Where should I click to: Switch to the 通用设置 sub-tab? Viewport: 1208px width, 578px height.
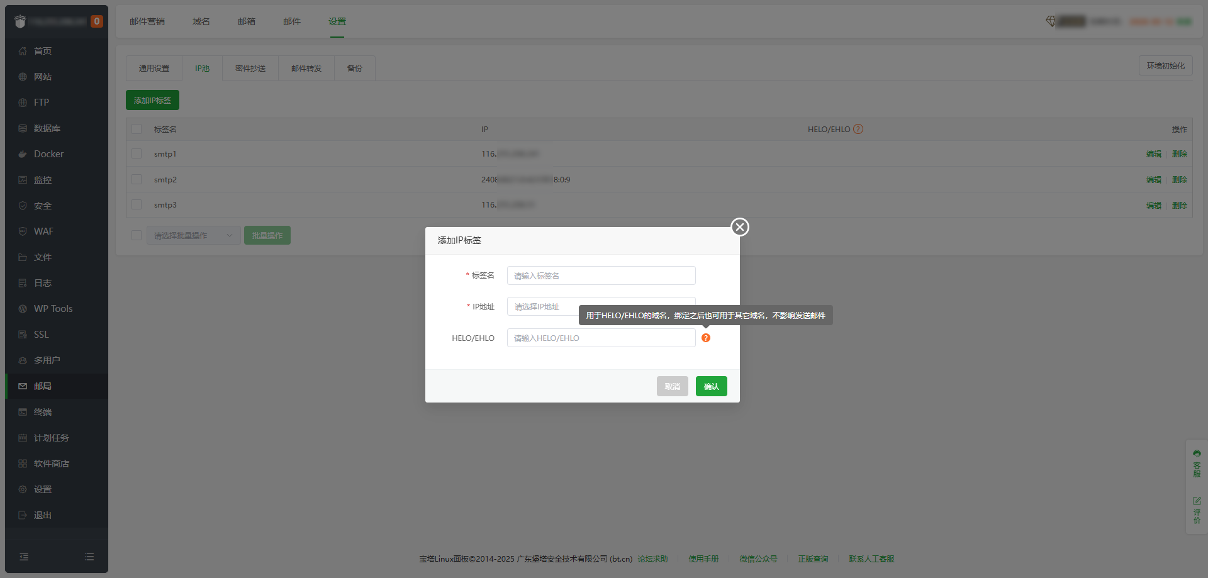[154, 68]
